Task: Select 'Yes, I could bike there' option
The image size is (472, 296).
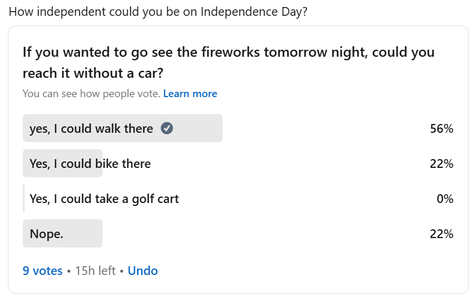Action: pyautogui.click(x=90, y=164)
